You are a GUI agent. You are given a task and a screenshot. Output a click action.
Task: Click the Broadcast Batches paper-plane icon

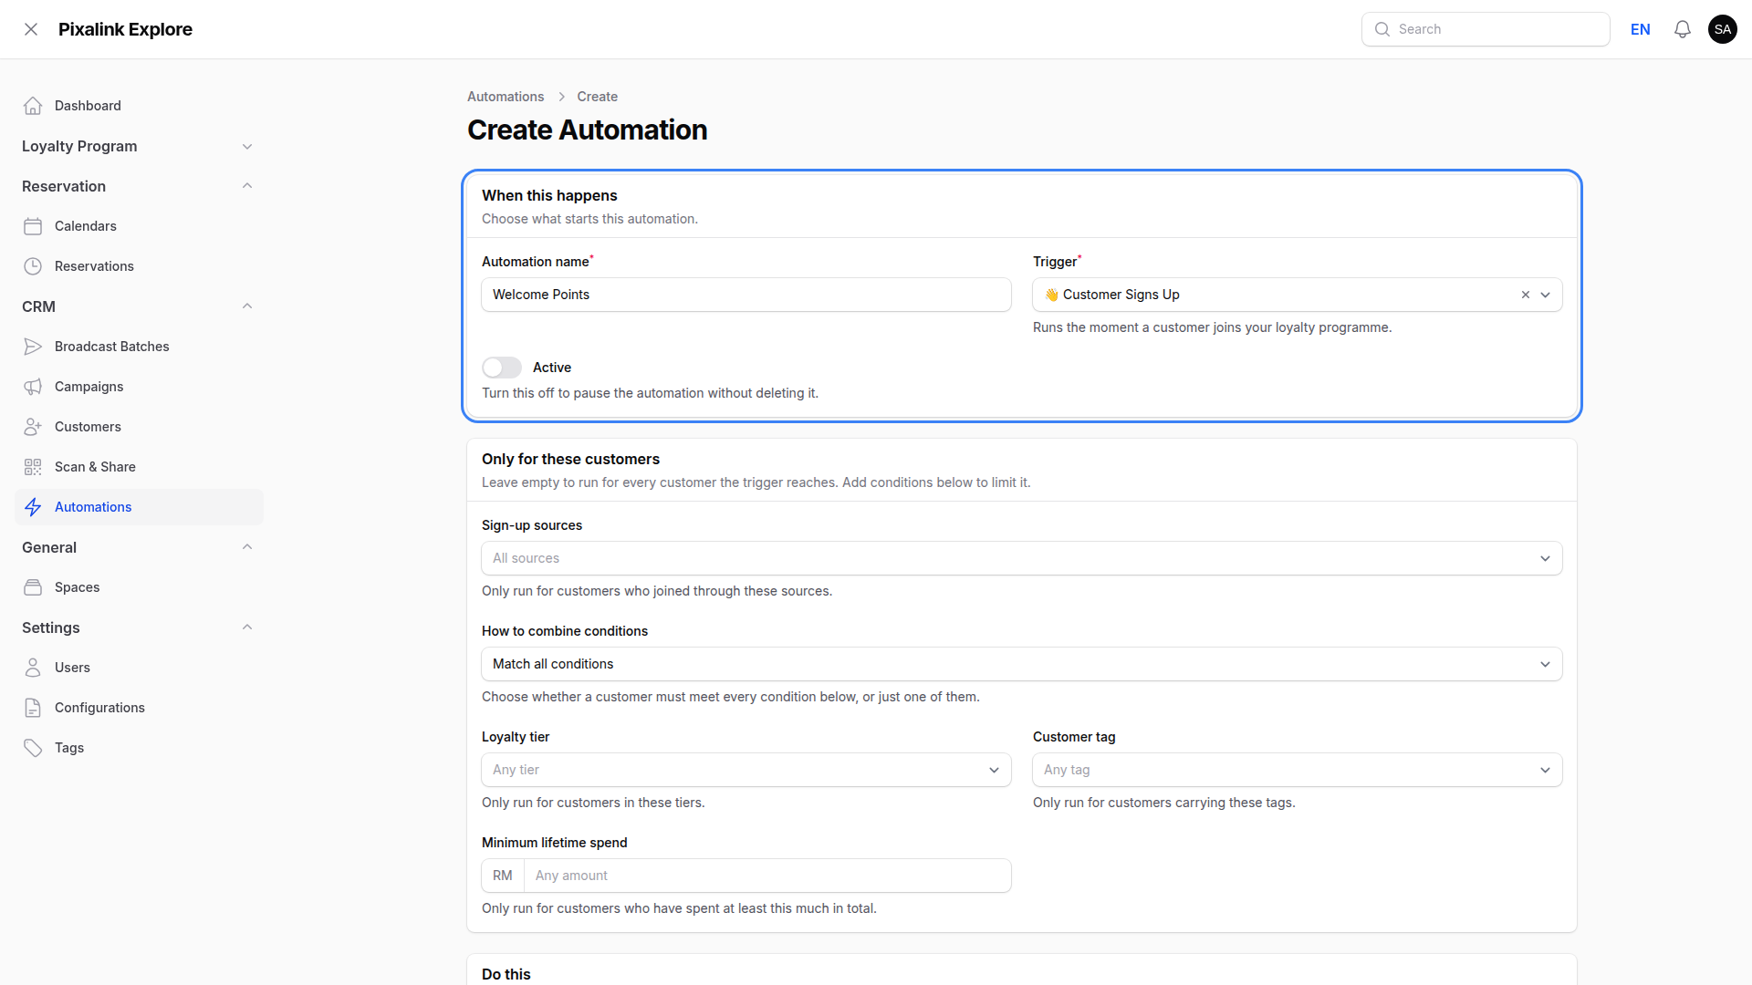pos(33,347)
